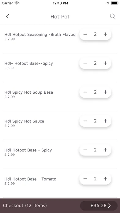Screen dimensions: 120x213
Task: Open search with magnifier icon
Action: [113, 17]
